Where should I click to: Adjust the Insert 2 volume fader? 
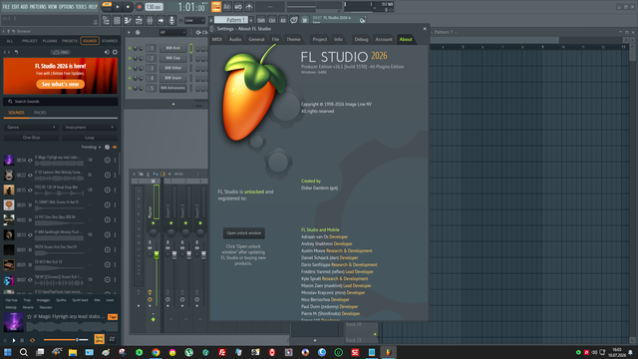click(x=188, y=255)
